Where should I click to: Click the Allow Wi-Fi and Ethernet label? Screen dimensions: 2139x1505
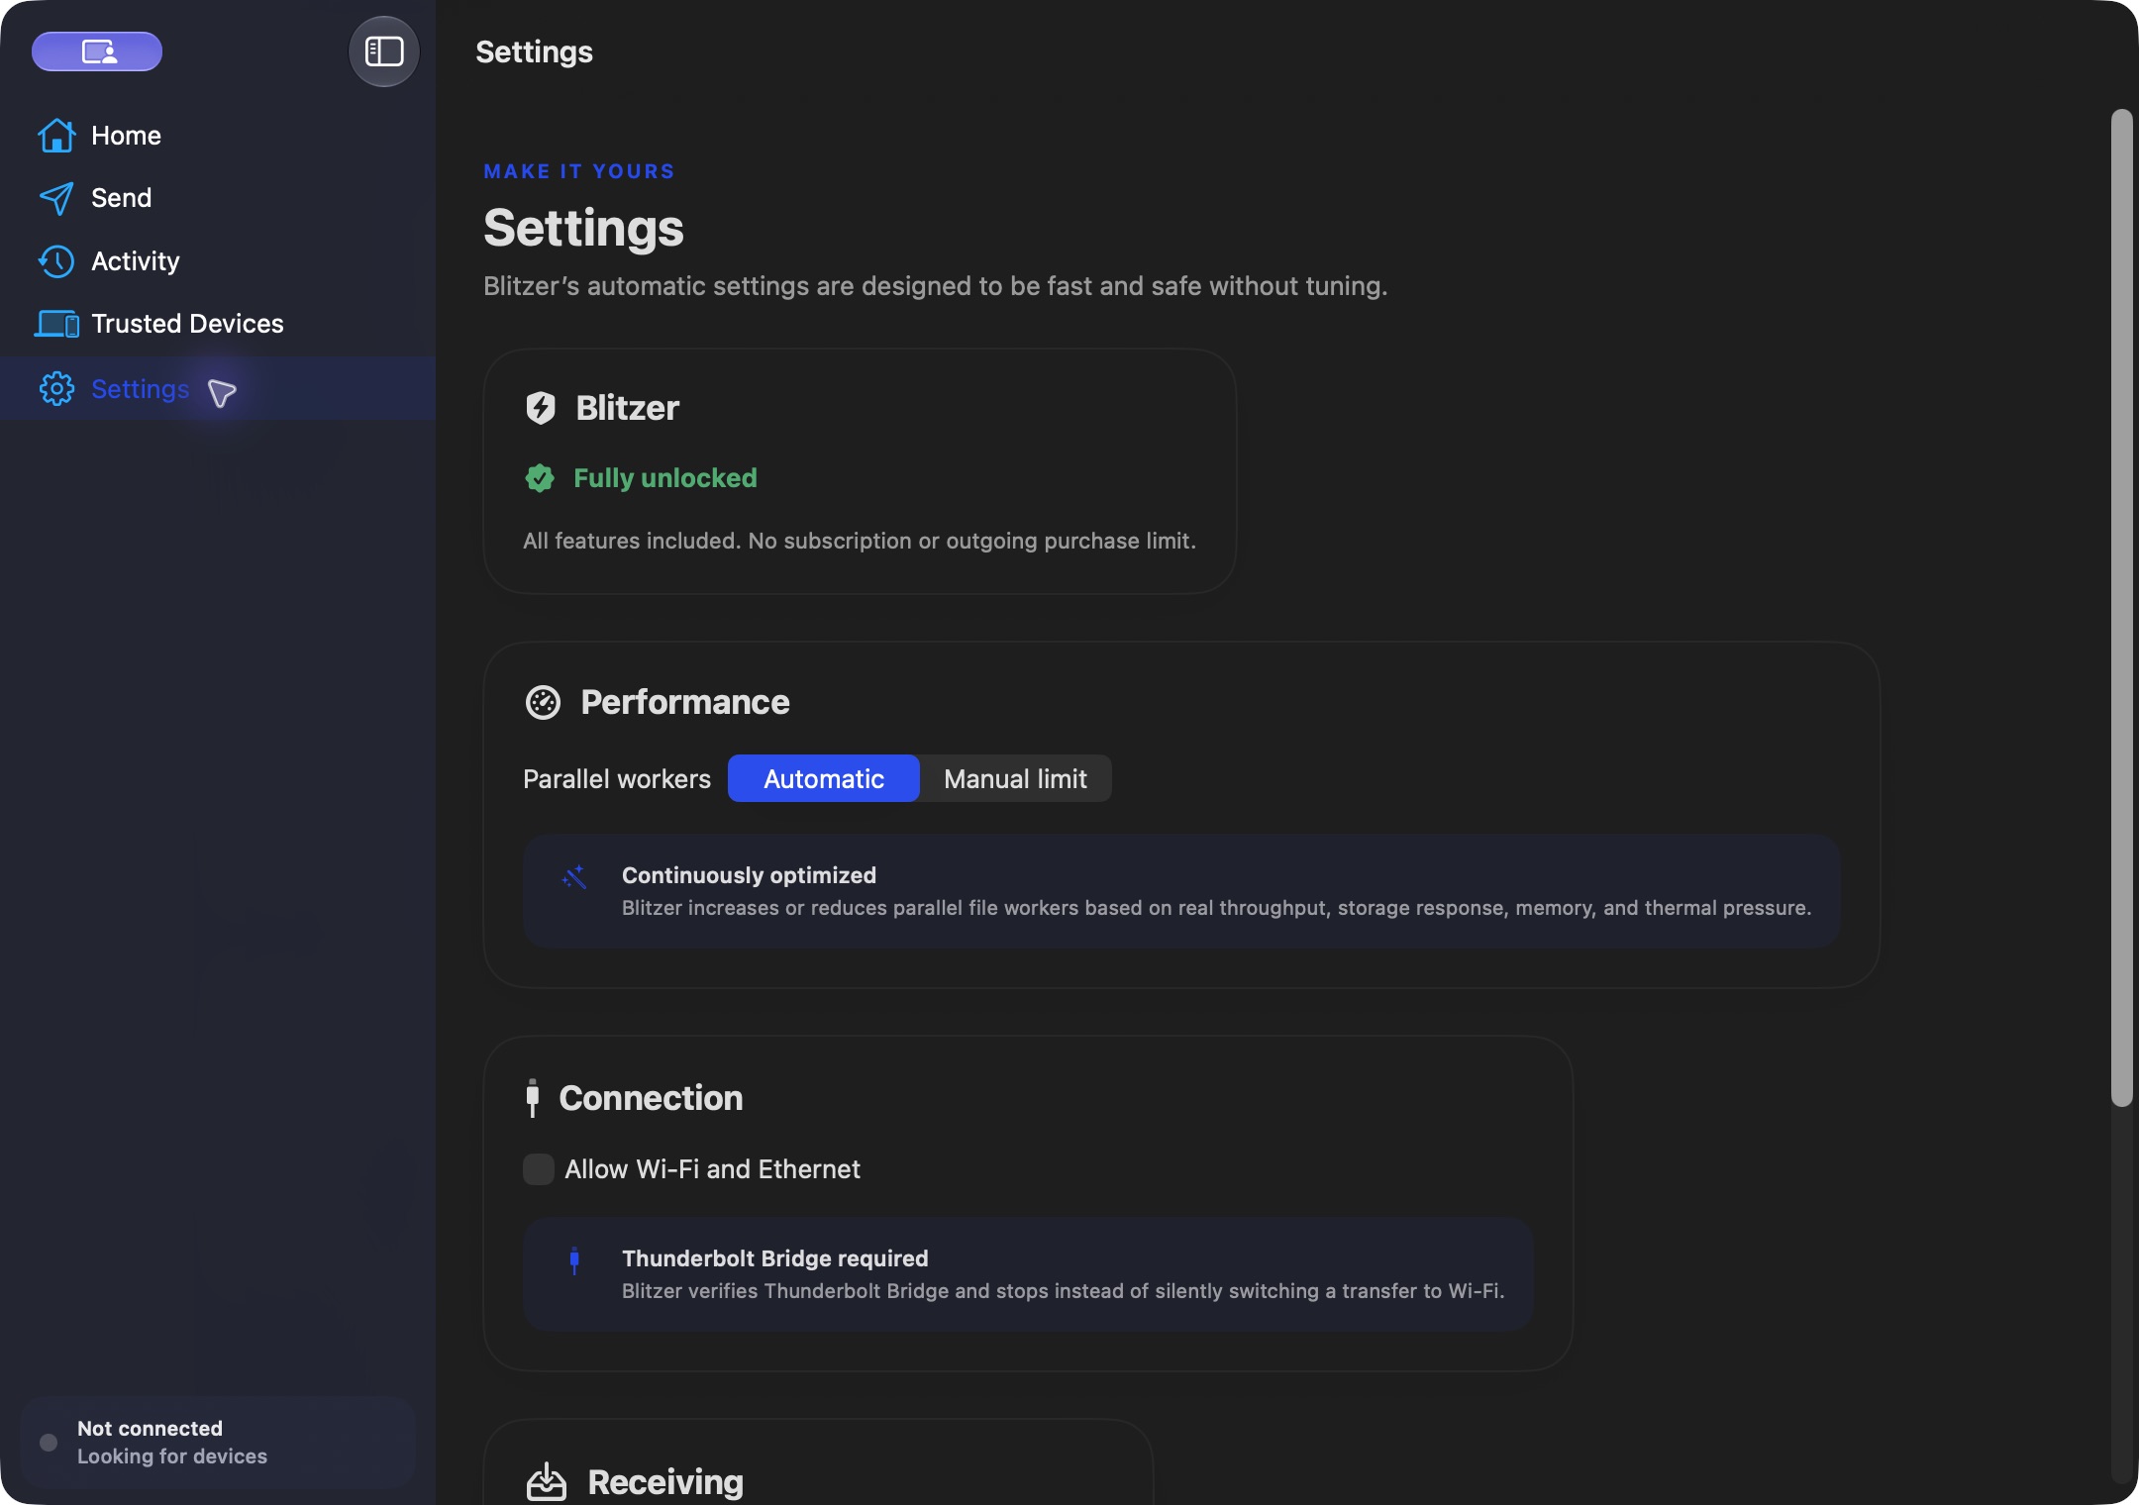[x=712, y=1169]
